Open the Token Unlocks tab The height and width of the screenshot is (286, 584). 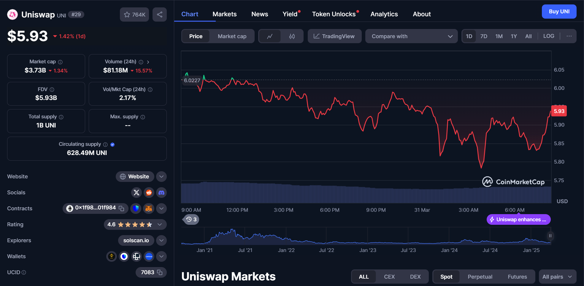point(334,14)
